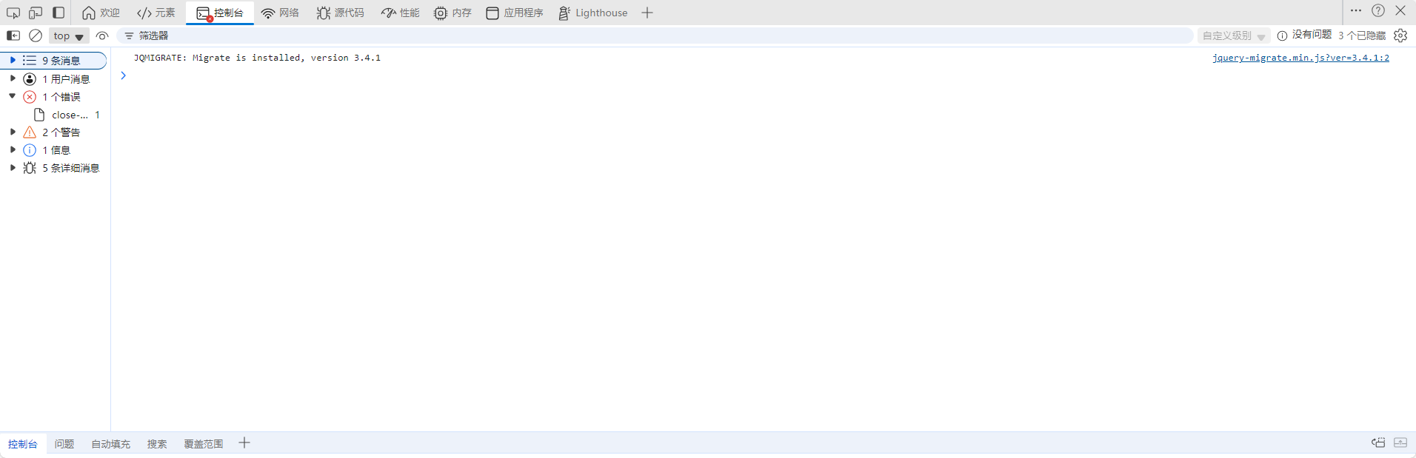Open the 源代码 sources tab
Screen dimensions: 1416x458
click(x=341, y=13)
